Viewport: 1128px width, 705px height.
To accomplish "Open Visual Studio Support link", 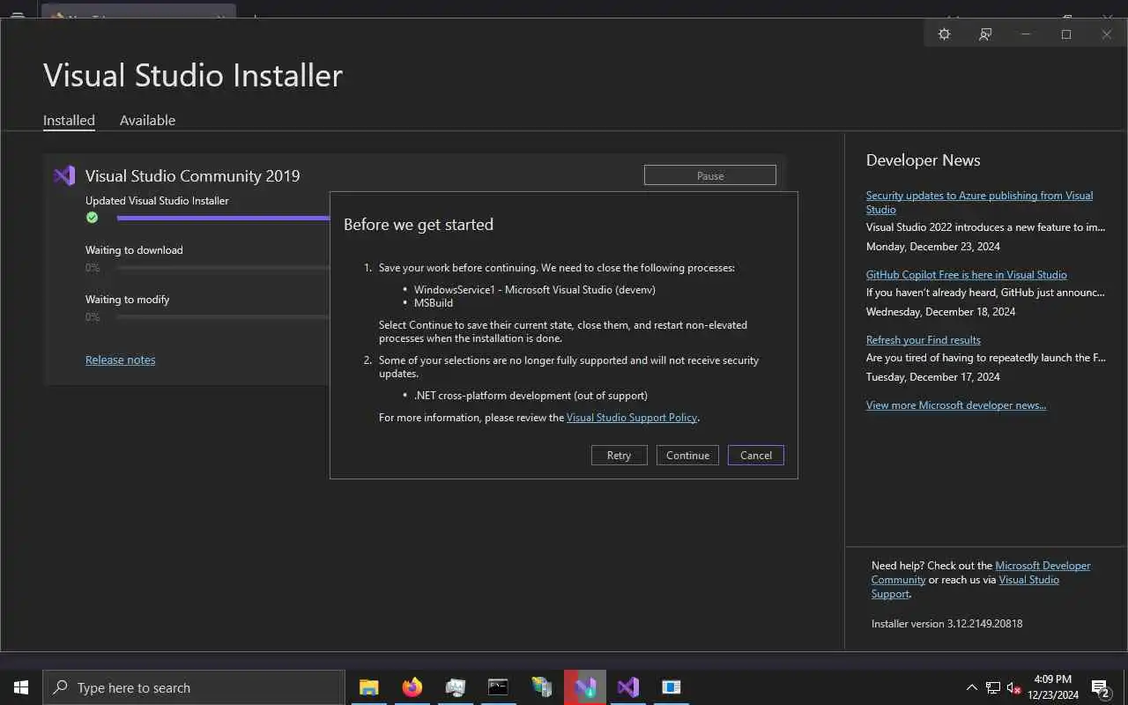I will (x=965, y=587).
